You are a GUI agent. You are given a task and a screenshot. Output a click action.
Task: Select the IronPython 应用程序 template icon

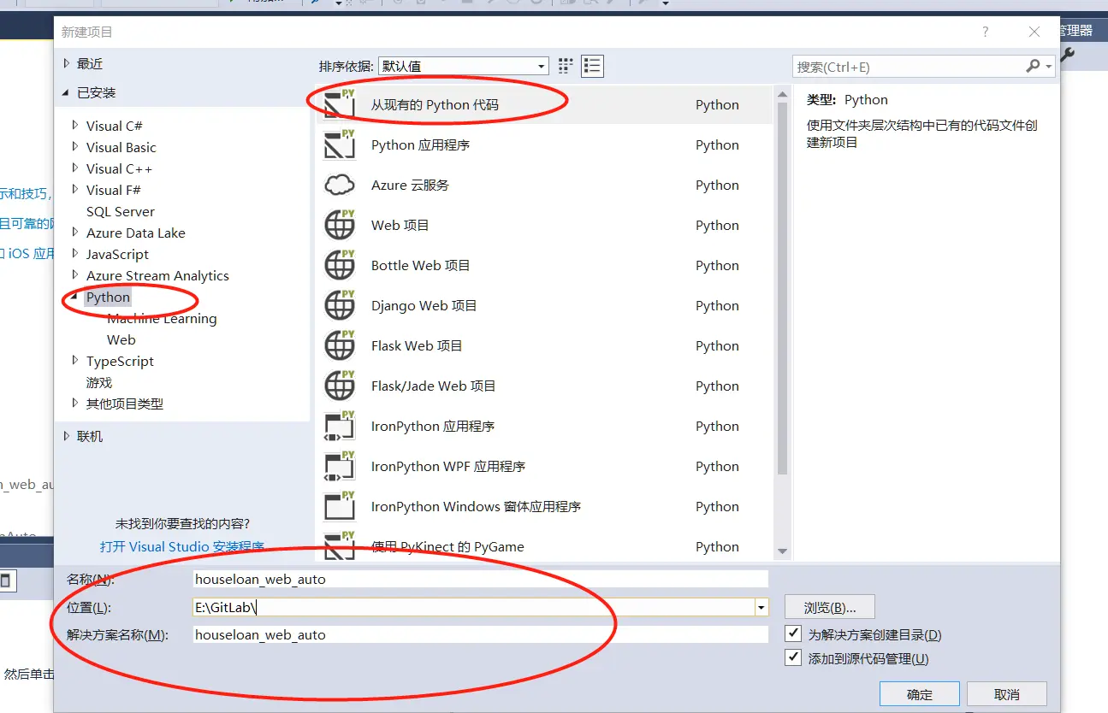click(x=339, y=426)
